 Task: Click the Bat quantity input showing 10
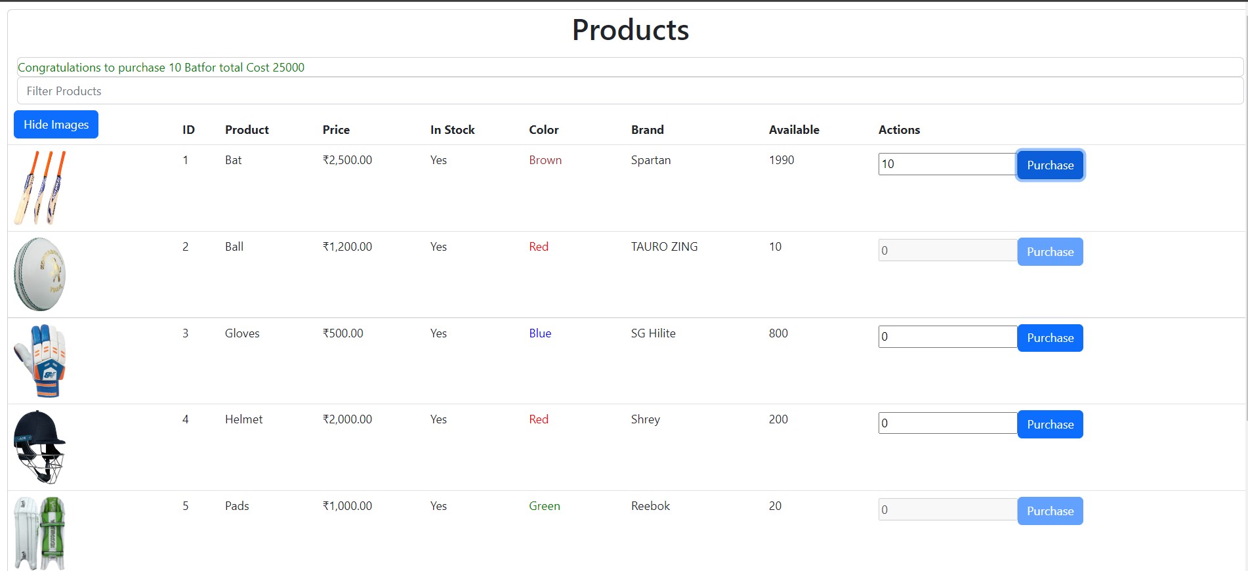947,164
